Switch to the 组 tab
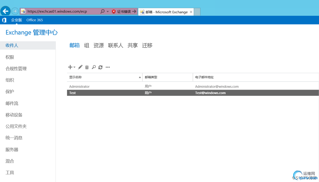The image size is (319, 182). pyautogui.click(x=86, y=45)
